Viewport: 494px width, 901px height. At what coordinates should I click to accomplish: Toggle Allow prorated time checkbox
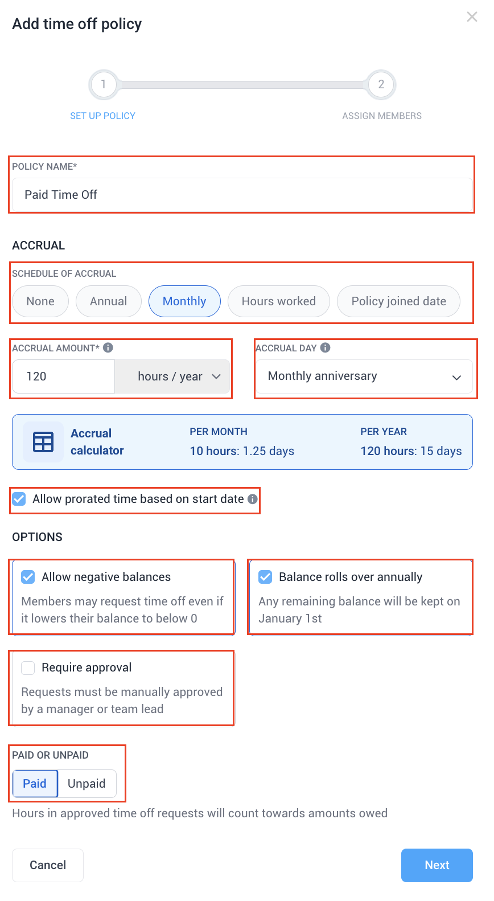[x=19, y=499]
